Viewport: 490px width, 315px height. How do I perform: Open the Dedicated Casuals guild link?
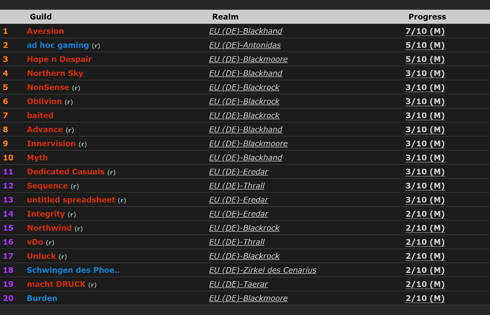[66, 172]
